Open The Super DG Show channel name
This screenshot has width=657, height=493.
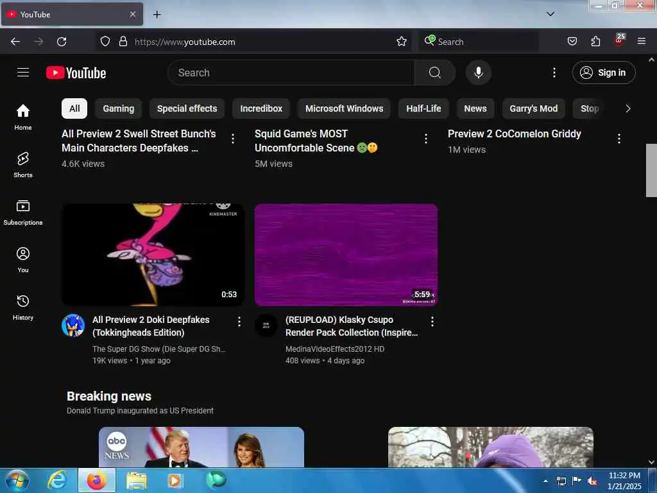point(159,349)
